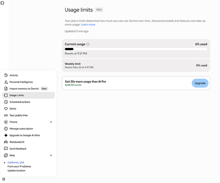The width and height of the screenshot is (220, 183).
Task: Click the Google AI Ultra sparkle icon
Action: [x=6, y=135]
